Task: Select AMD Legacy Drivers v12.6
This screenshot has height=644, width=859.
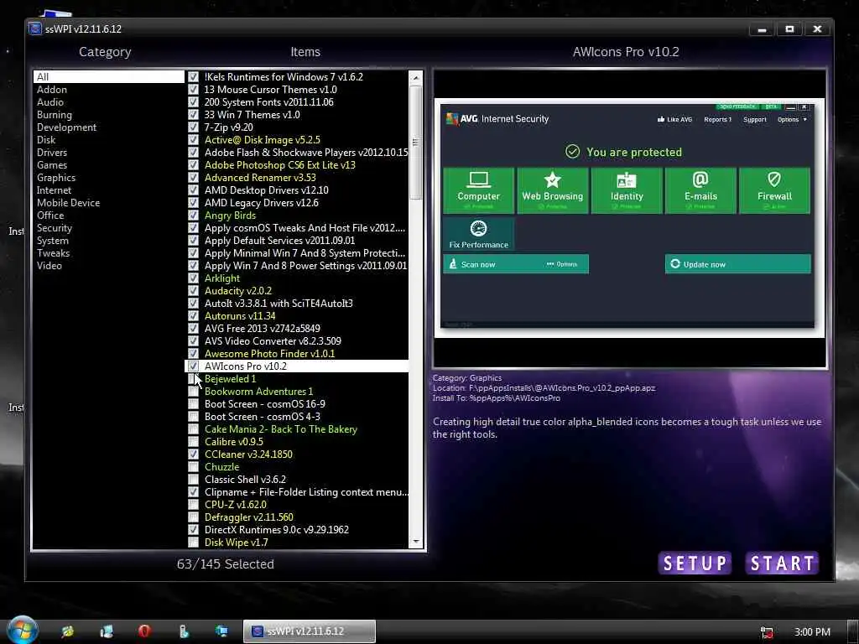Action: point(262,203)
